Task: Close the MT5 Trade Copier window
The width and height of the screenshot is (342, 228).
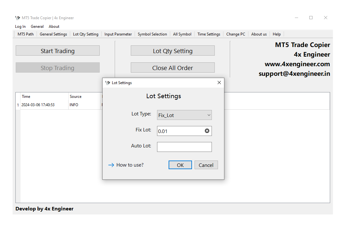Action: (x=326, y=18)
